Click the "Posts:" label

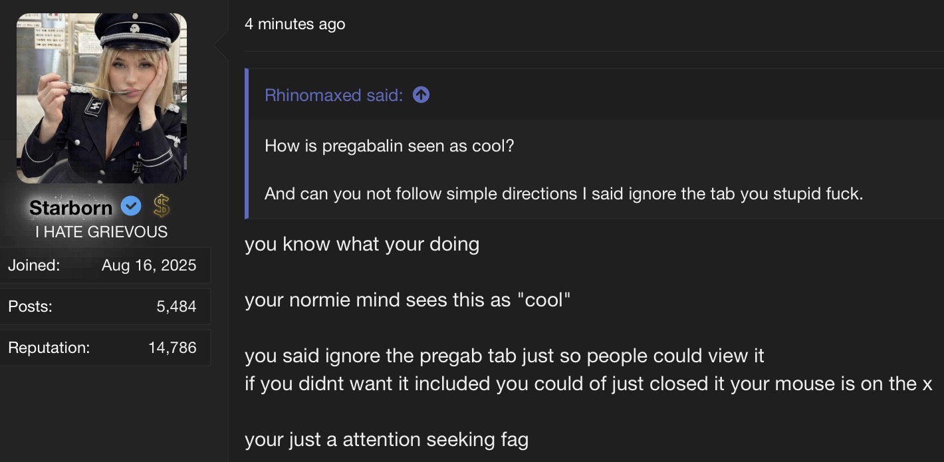point(30,306)
